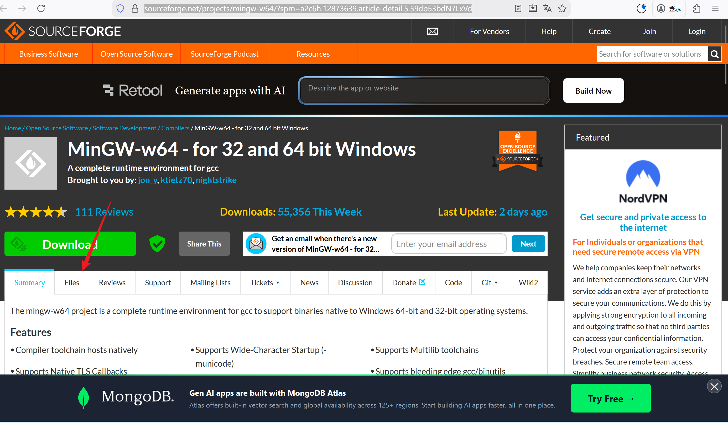
Task: Click the five-star rating icons
Action: 36,212
